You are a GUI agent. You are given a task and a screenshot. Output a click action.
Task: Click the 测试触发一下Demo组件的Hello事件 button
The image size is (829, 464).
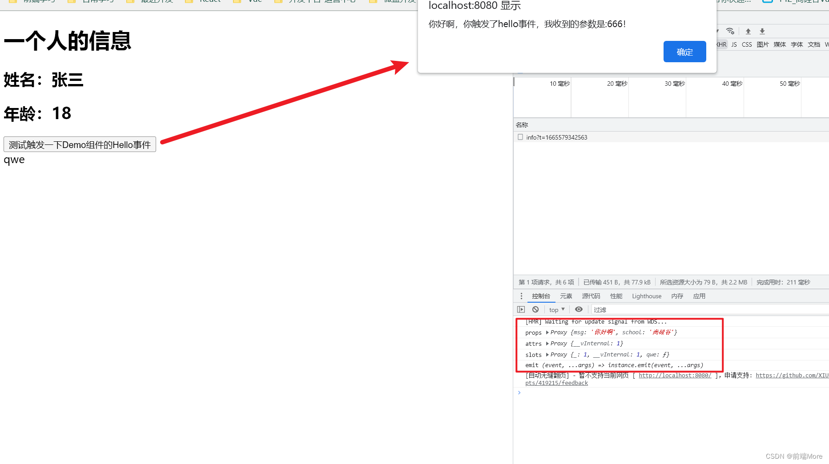click(80, 144)
